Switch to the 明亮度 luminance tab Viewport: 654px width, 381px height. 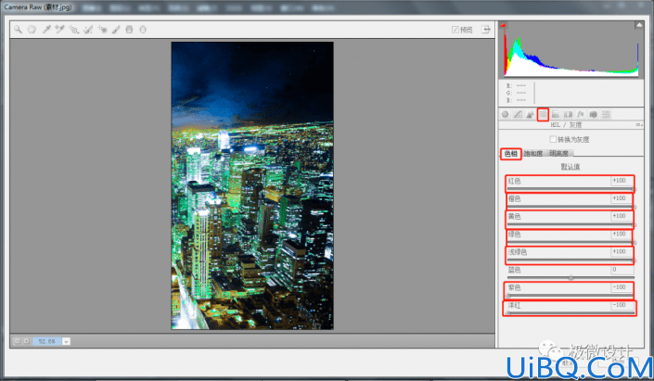coord(558,153)
